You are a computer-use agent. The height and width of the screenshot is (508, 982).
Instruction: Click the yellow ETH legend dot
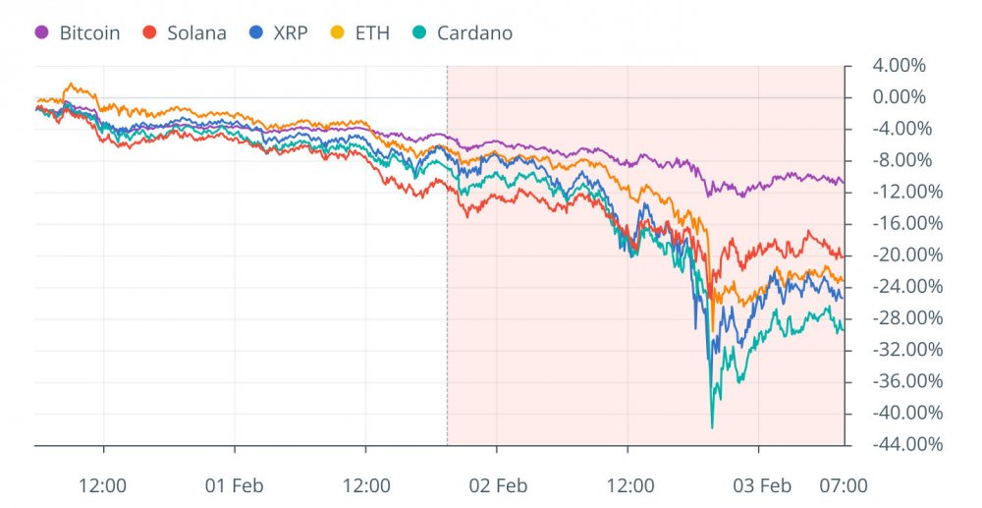[x=337, y=33]
